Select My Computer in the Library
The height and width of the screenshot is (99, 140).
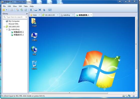(13, 21)
